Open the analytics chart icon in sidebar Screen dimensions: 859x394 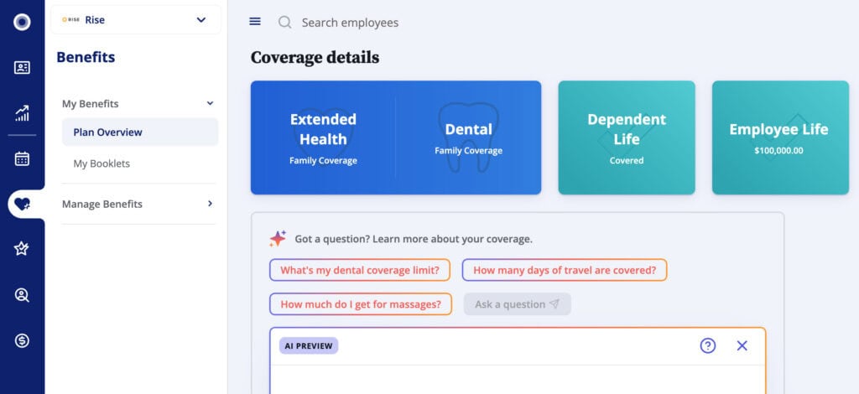22,113
